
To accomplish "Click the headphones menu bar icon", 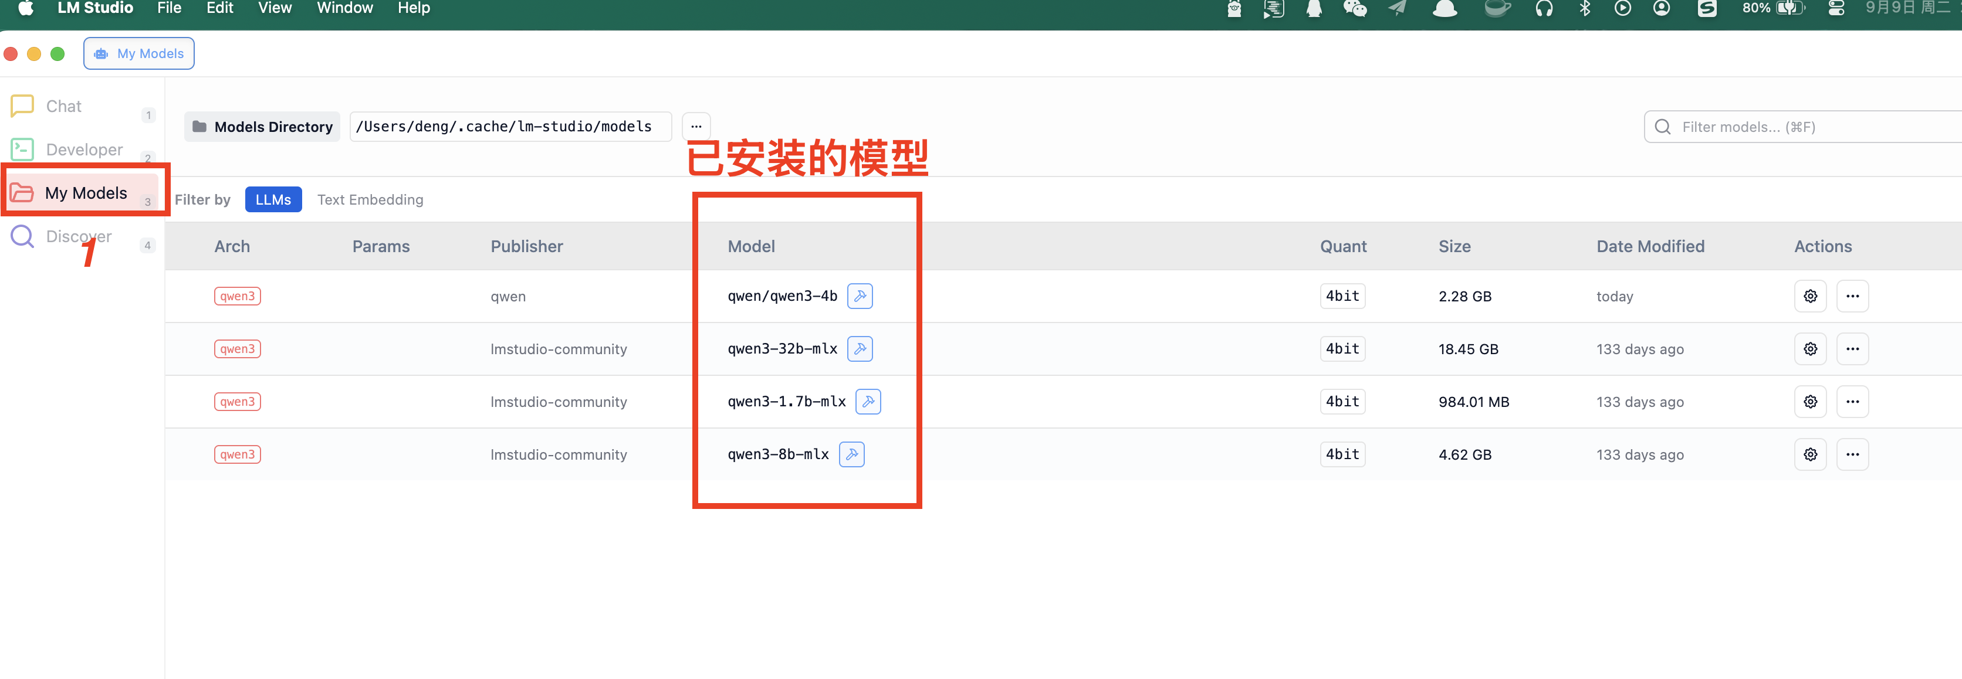I will tap(1544, 8).
